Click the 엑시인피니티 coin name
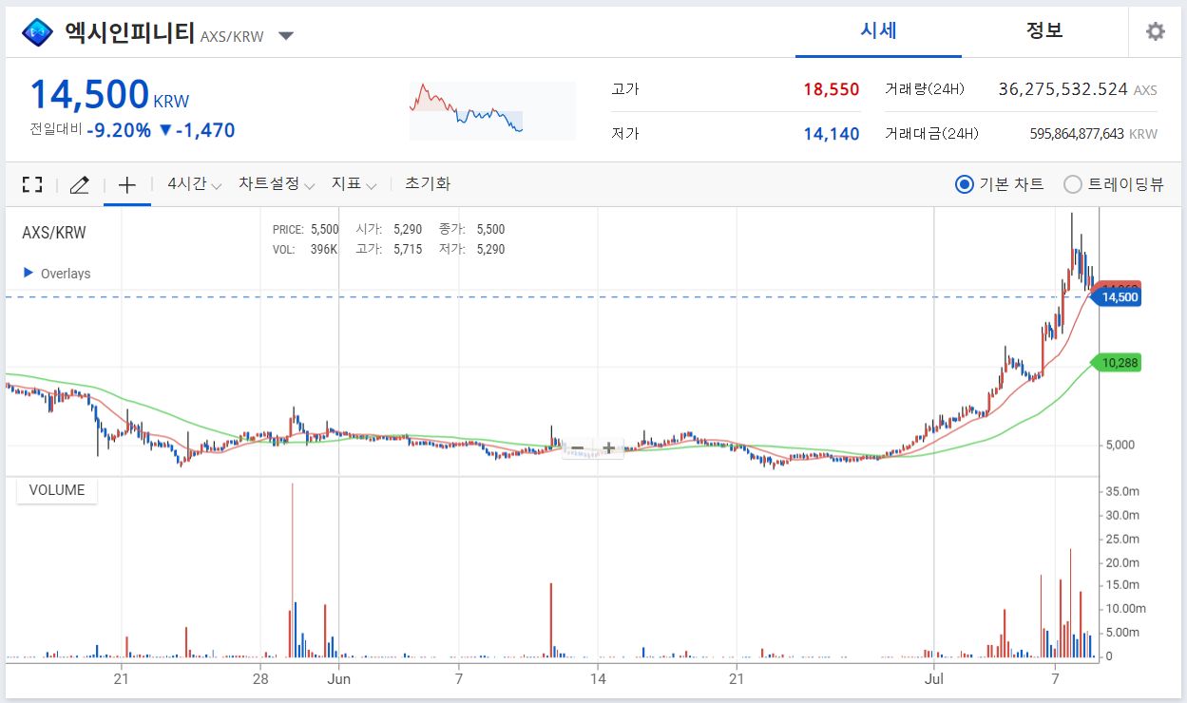The height and width of the screenshot is (703, 1187). tap(129, 33)
